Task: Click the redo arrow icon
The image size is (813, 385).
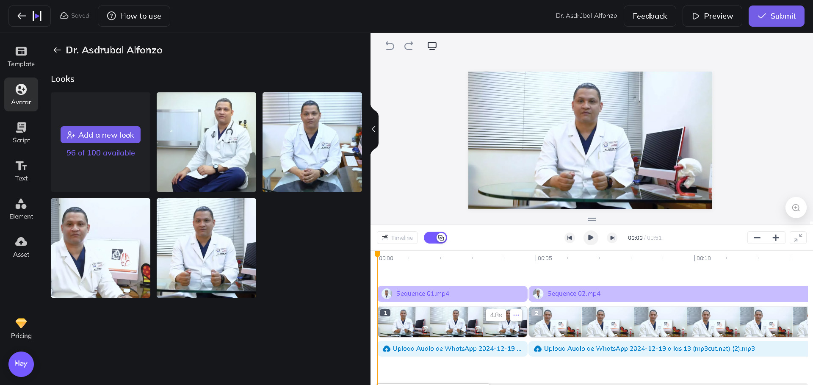Action: 409,46
